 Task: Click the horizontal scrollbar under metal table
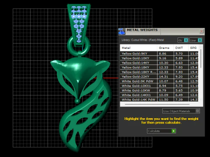coord(157,104)
